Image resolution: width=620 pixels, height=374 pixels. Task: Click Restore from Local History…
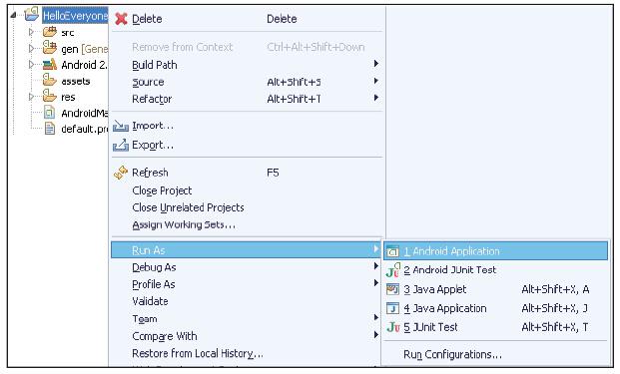198,353
